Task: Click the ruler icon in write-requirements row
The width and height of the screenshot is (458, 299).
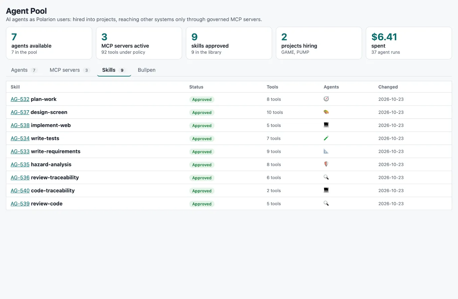Action: click(326, 151)
